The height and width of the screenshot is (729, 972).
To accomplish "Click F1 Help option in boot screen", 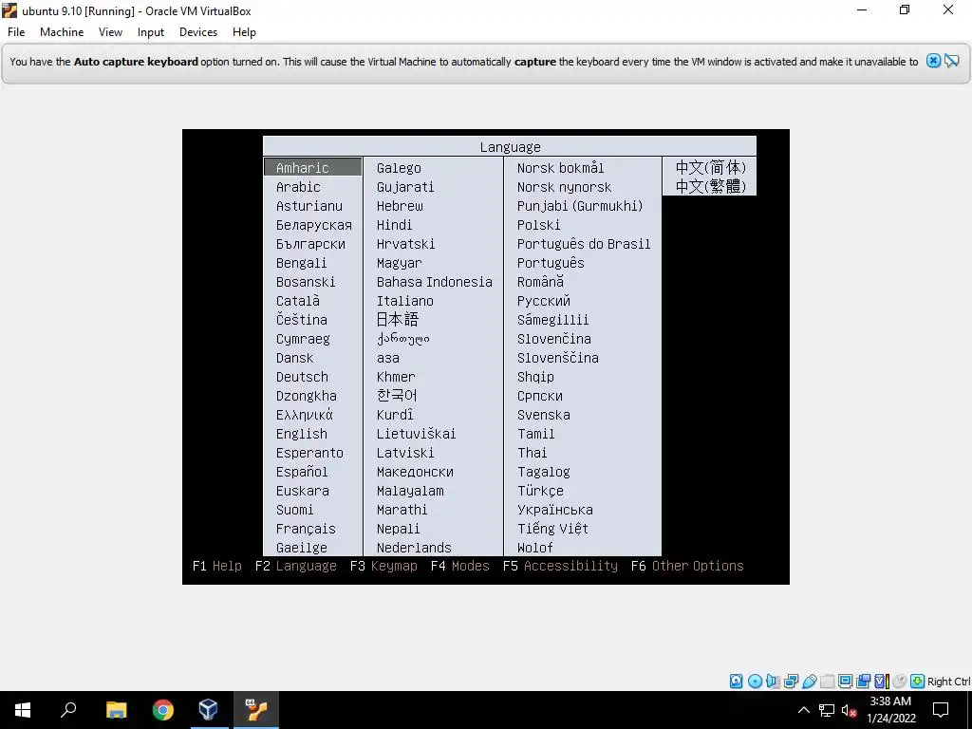I will [x=217, y=566].
